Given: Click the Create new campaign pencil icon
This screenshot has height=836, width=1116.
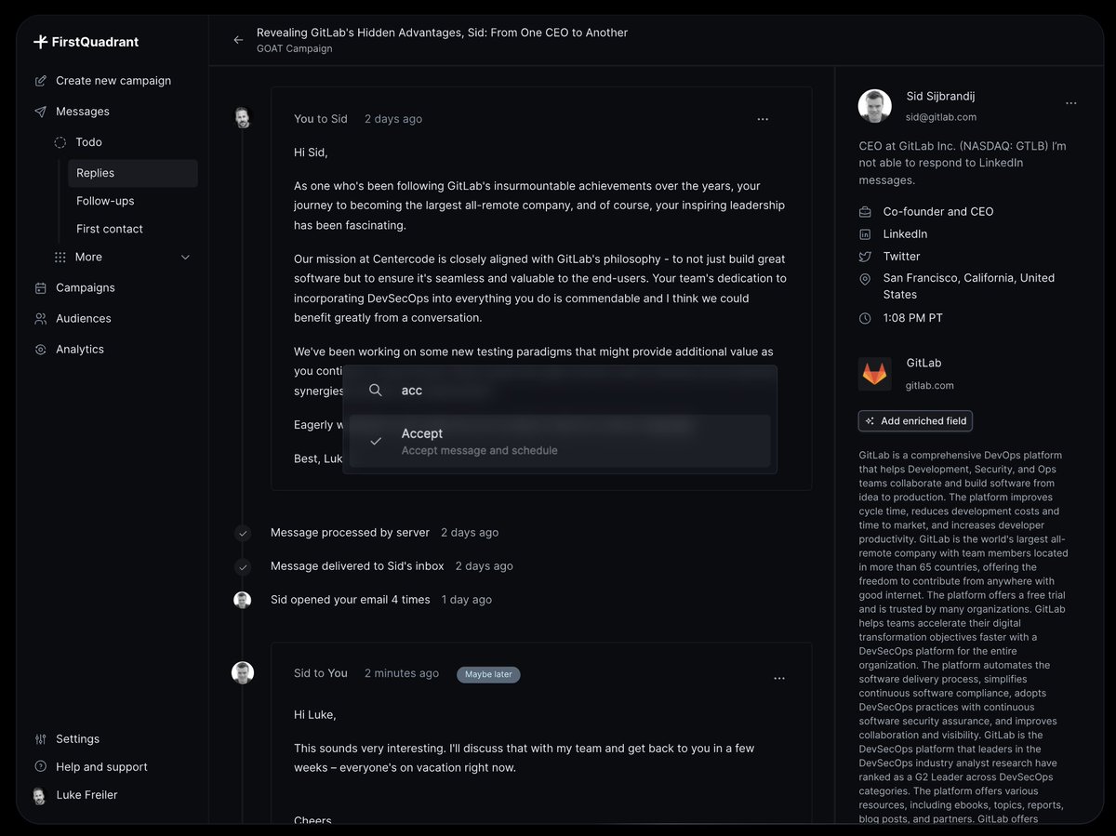Looking at the screenshot, I should point(40,81).
